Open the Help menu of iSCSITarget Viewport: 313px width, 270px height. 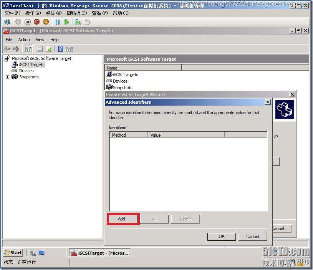click(54, 40)
